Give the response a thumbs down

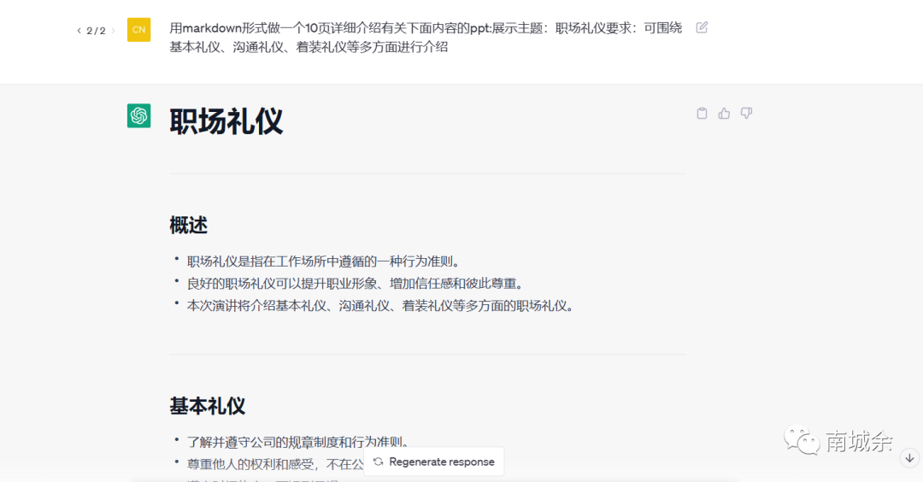746,114
